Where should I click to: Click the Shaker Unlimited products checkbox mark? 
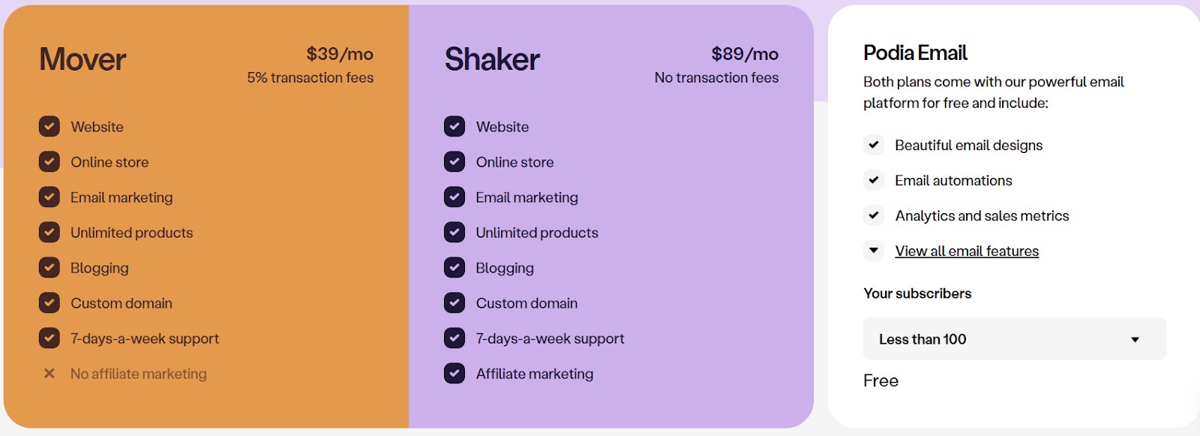[454, 232]
